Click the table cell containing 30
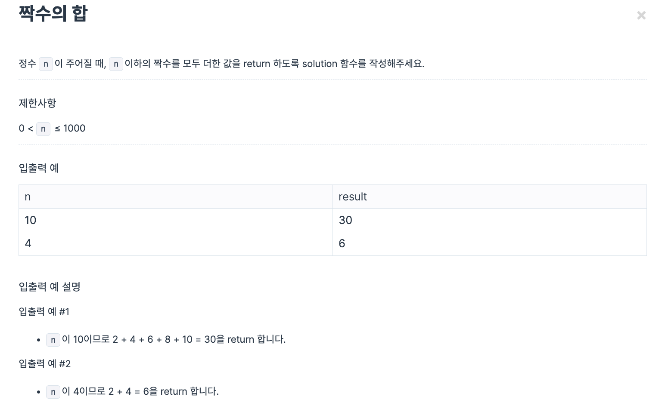 pyautogui.click(x=345, y=220)
